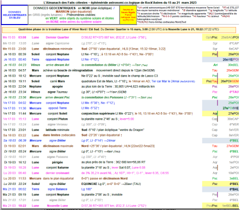240x210 pixels.
Task: Select "carré Mars" in the Soleil row
Action: pos(57,81)
